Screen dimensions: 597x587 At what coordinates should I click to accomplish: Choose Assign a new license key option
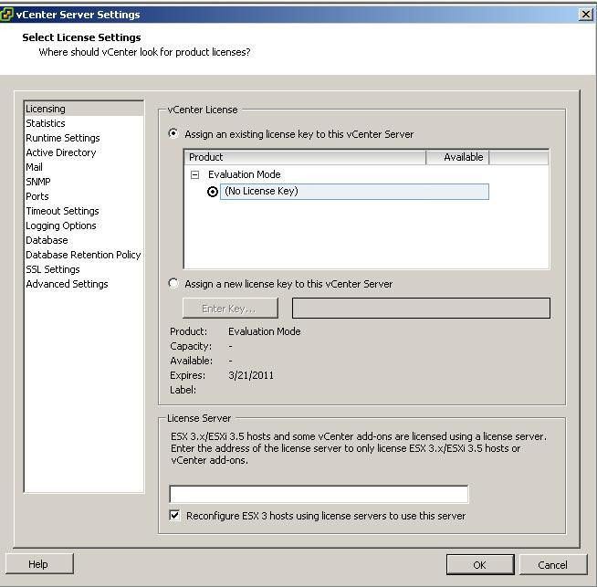pos(173,283)
